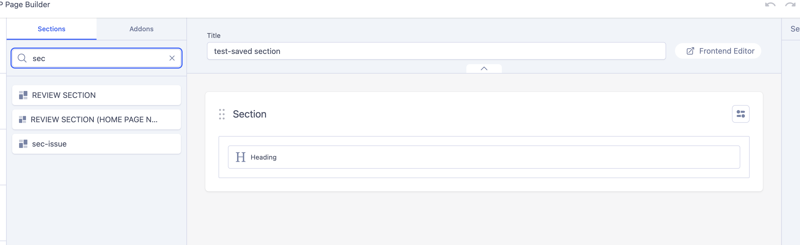Viewport: 800px width, 245px height.
Task: Clear the search query with the X
Action: tap(172, 58)
